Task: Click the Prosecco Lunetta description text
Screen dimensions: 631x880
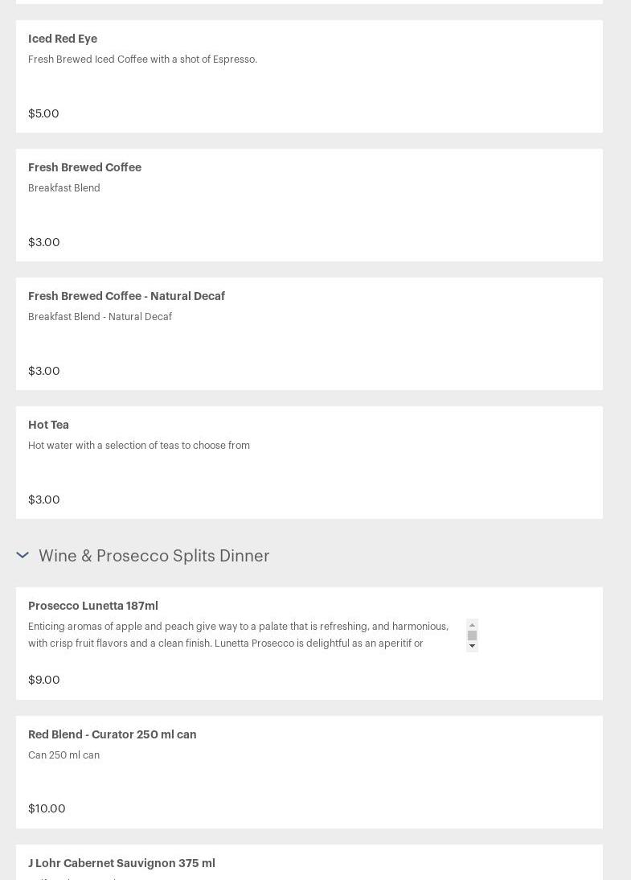Action: (x=238, y=635)
